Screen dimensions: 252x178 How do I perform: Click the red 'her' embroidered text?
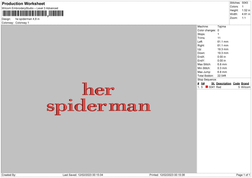click(x=98, y=89)
